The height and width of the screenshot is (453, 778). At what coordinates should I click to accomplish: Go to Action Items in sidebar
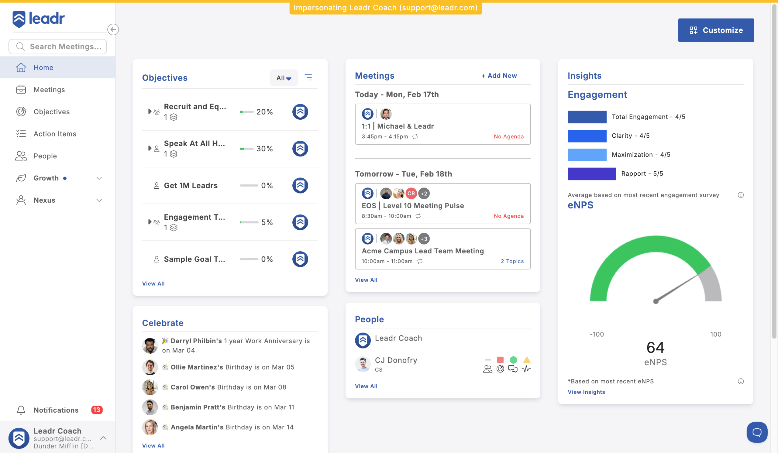coord(55,134)
